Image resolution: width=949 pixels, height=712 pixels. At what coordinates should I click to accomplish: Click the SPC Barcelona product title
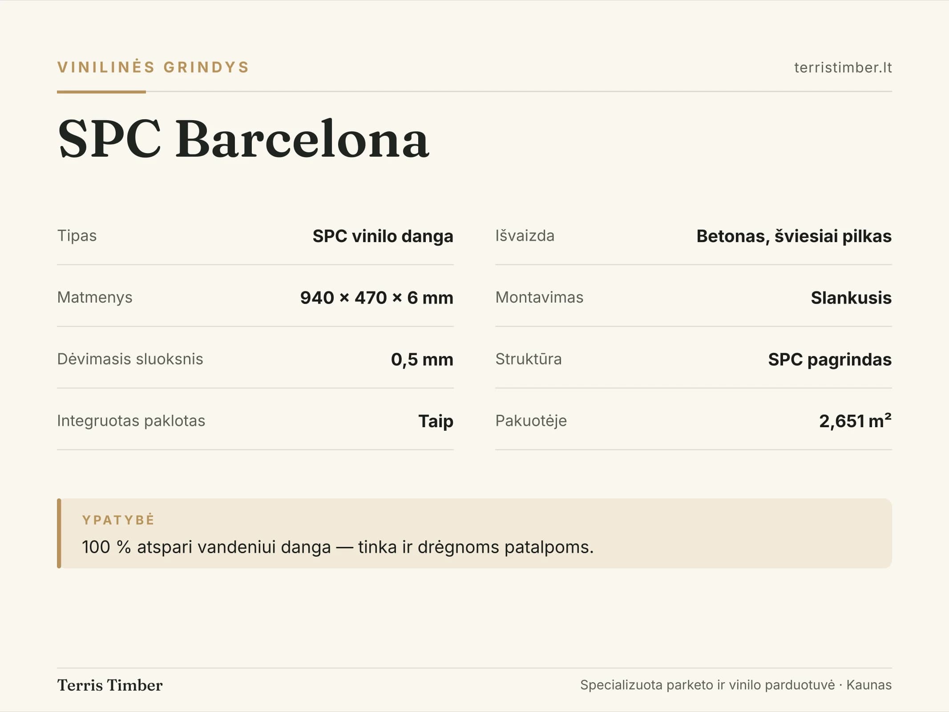tap(243, 139)
